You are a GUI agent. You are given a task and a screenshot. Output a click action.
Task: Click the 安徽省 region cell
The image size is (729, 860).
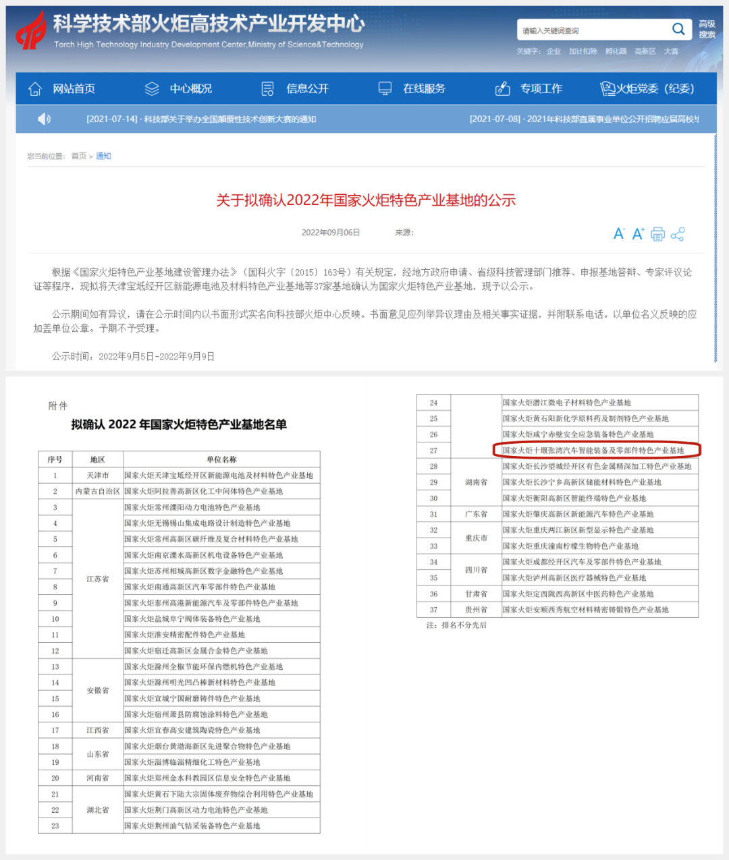coord(98,691)
